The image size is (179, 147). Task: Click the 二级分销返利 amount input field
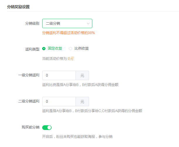59,102
